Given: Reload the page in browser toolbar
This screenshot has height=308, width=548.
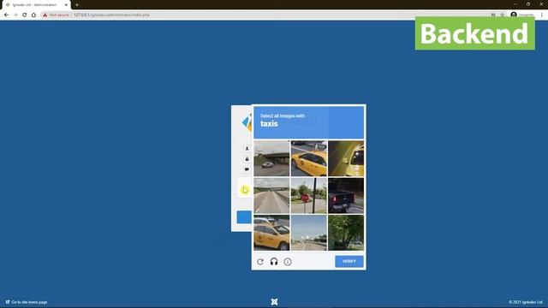Looking at the screenshot, I should click(25, 15).
